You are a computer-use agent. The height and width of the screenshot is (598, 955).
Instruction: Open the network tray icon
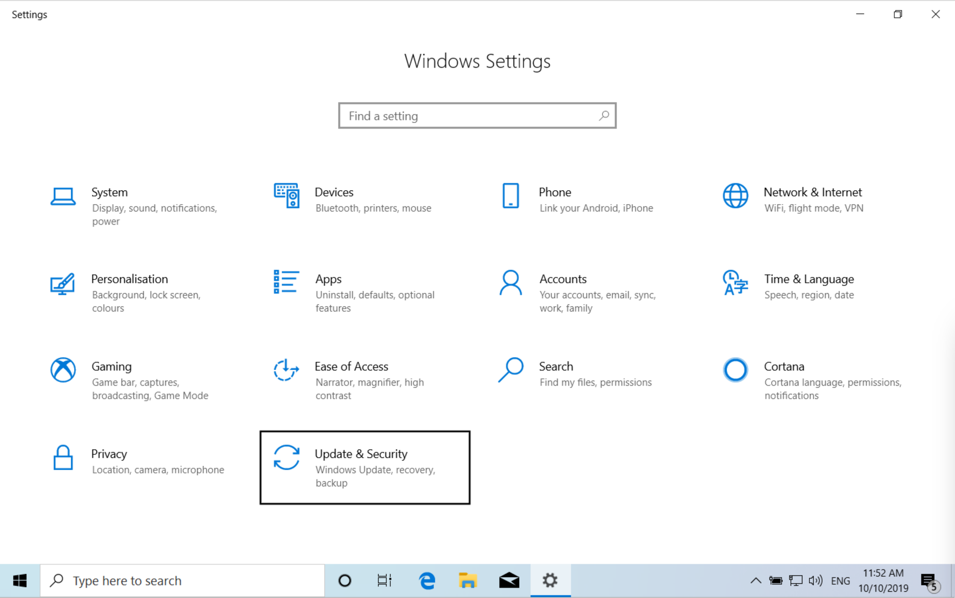pos(796,580)
